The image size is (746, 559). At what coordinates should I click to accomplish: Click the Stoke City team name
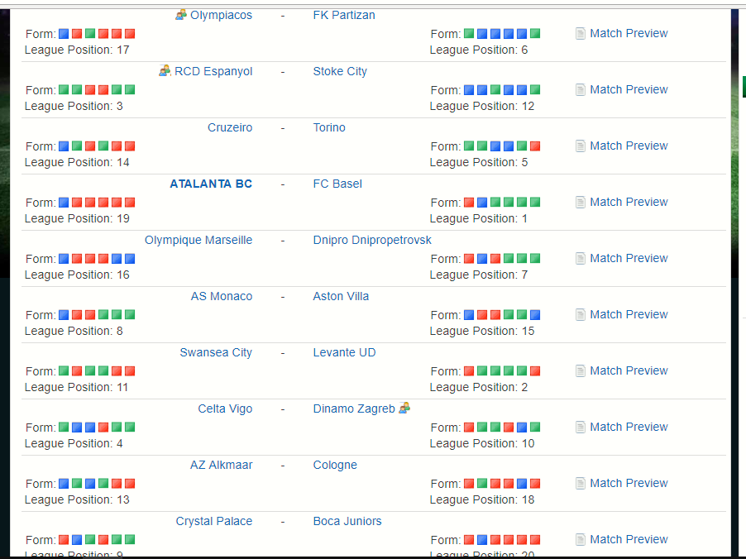tap(340, 71)
